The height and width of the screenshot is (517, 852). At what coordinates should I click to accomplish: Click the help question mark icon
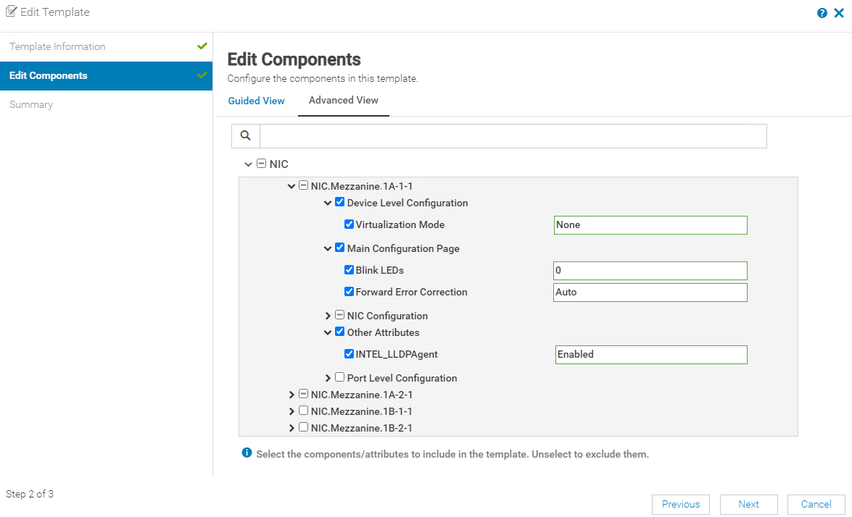[x=822, y=13]
